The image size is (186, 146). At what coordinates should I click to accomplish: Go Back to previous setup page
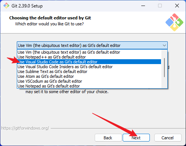coord(108,138)
